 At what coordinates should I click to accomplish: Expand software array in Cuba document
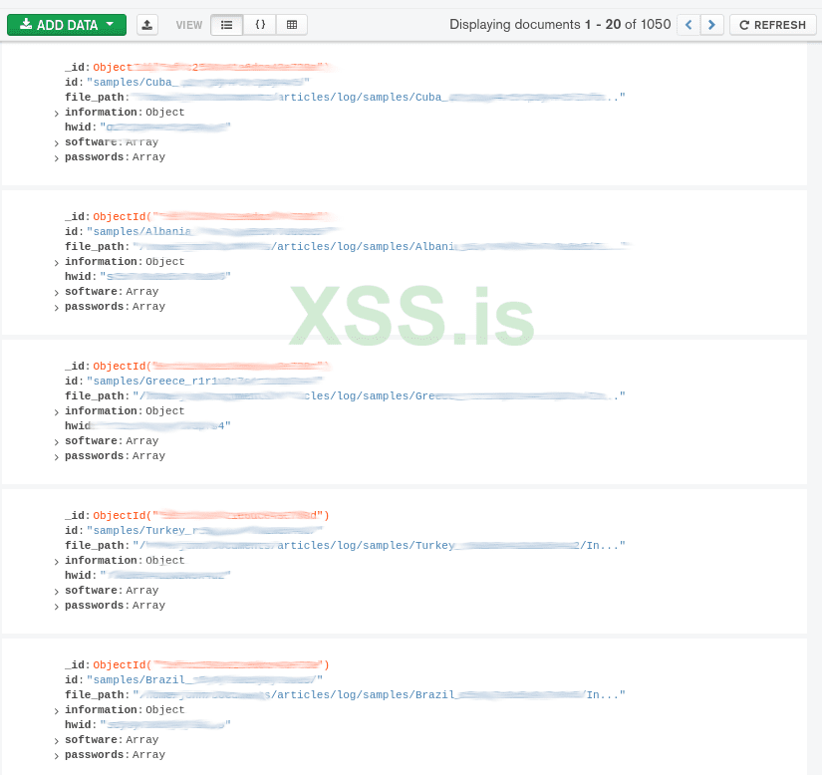(x=56, y=143)
